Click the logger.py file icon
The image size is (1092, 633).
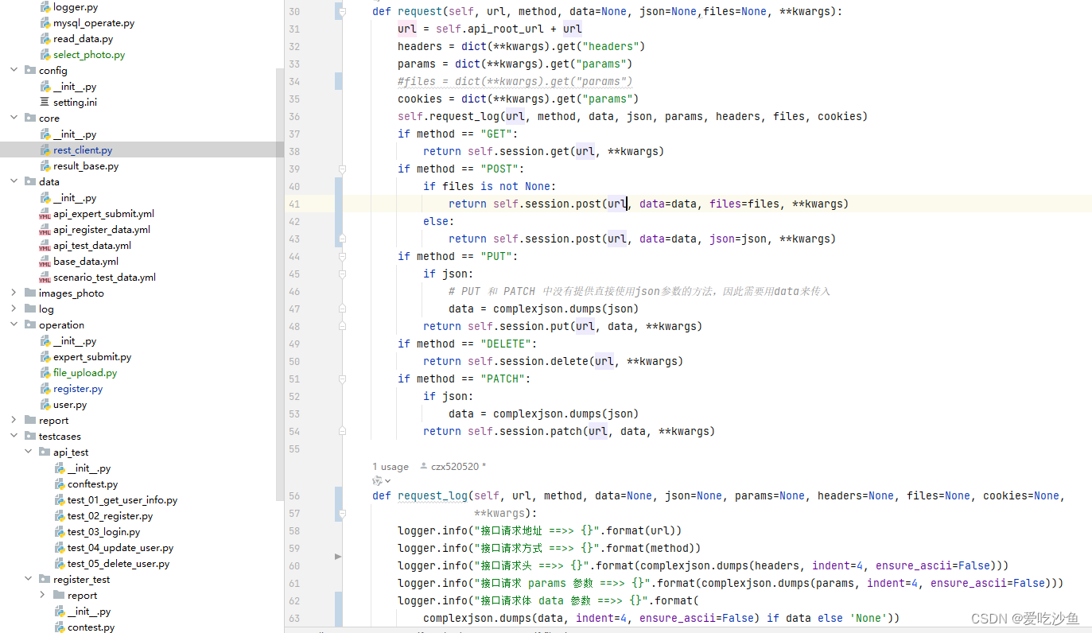click(45, 7)
